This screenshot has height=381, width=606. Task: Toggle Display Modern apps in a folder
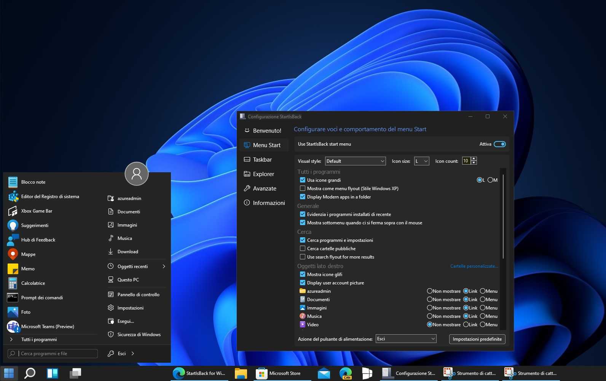[x=303, y=197]
